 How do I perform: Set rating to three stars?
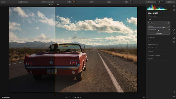coord(77,98)
